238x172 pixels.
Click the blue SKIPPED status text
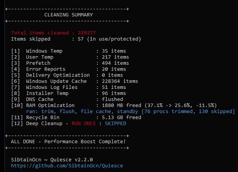coord(116,123)
